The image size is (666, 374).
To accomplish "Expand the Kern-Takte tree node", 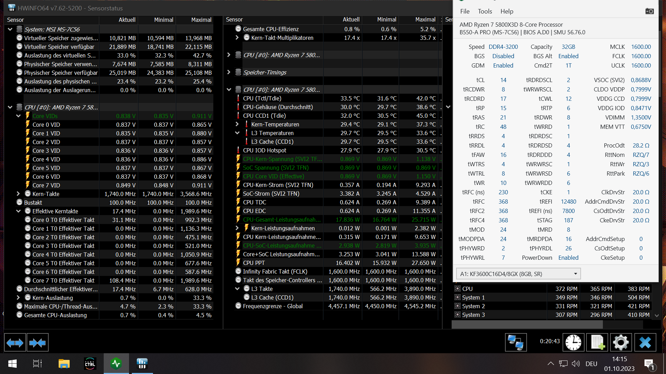I will (x=18, y=194).
